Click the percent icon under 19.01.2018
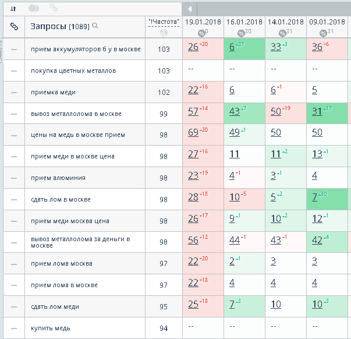Screen dimensions: 351x339 coord(201,33)
